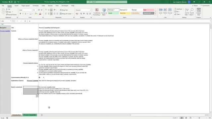Click the Fill button in Editing group

pyautogui.click(x=176, y=12)
